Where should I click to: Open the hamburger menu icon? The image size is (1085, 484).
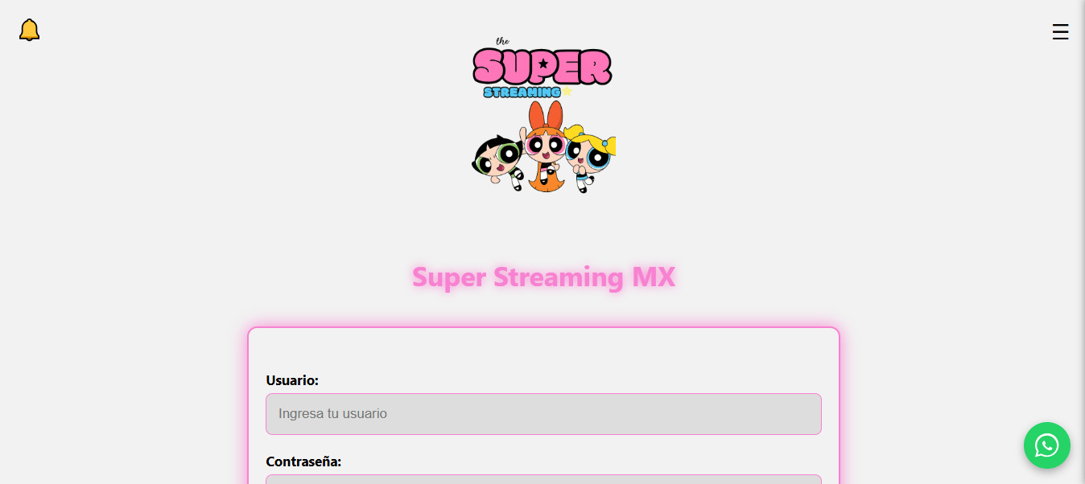pyautogui.click(x=1060, y=31)
